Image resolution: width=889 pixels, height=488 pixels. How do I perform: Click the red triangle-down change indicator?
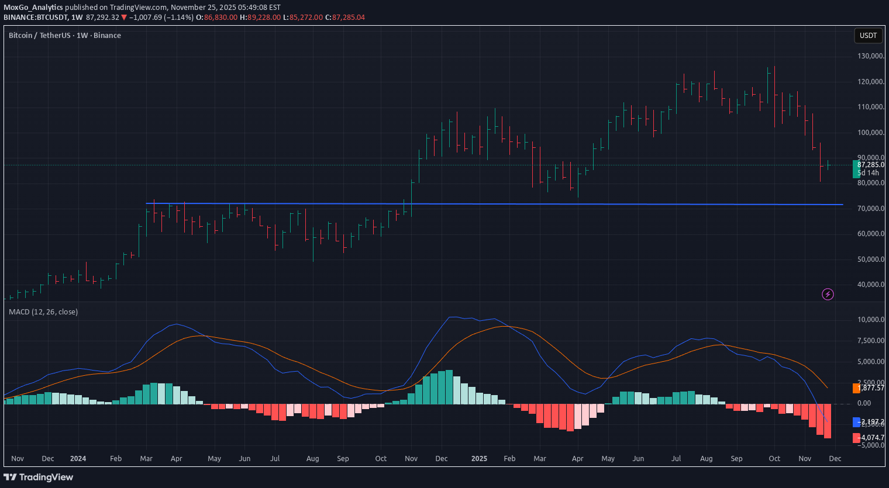(x=124, y=18)
